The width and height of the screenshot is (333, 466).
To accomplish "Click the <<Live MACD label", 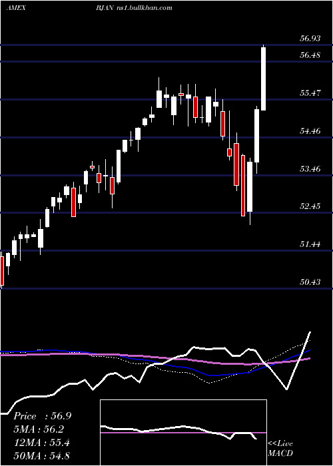I will tap(280, 448).
